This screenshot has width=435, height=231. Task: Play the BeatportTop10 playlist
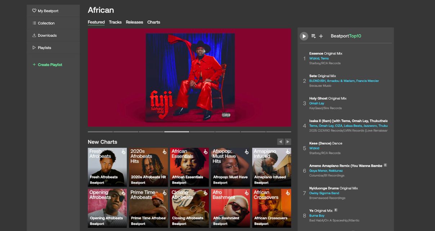[x=304, y=36]
